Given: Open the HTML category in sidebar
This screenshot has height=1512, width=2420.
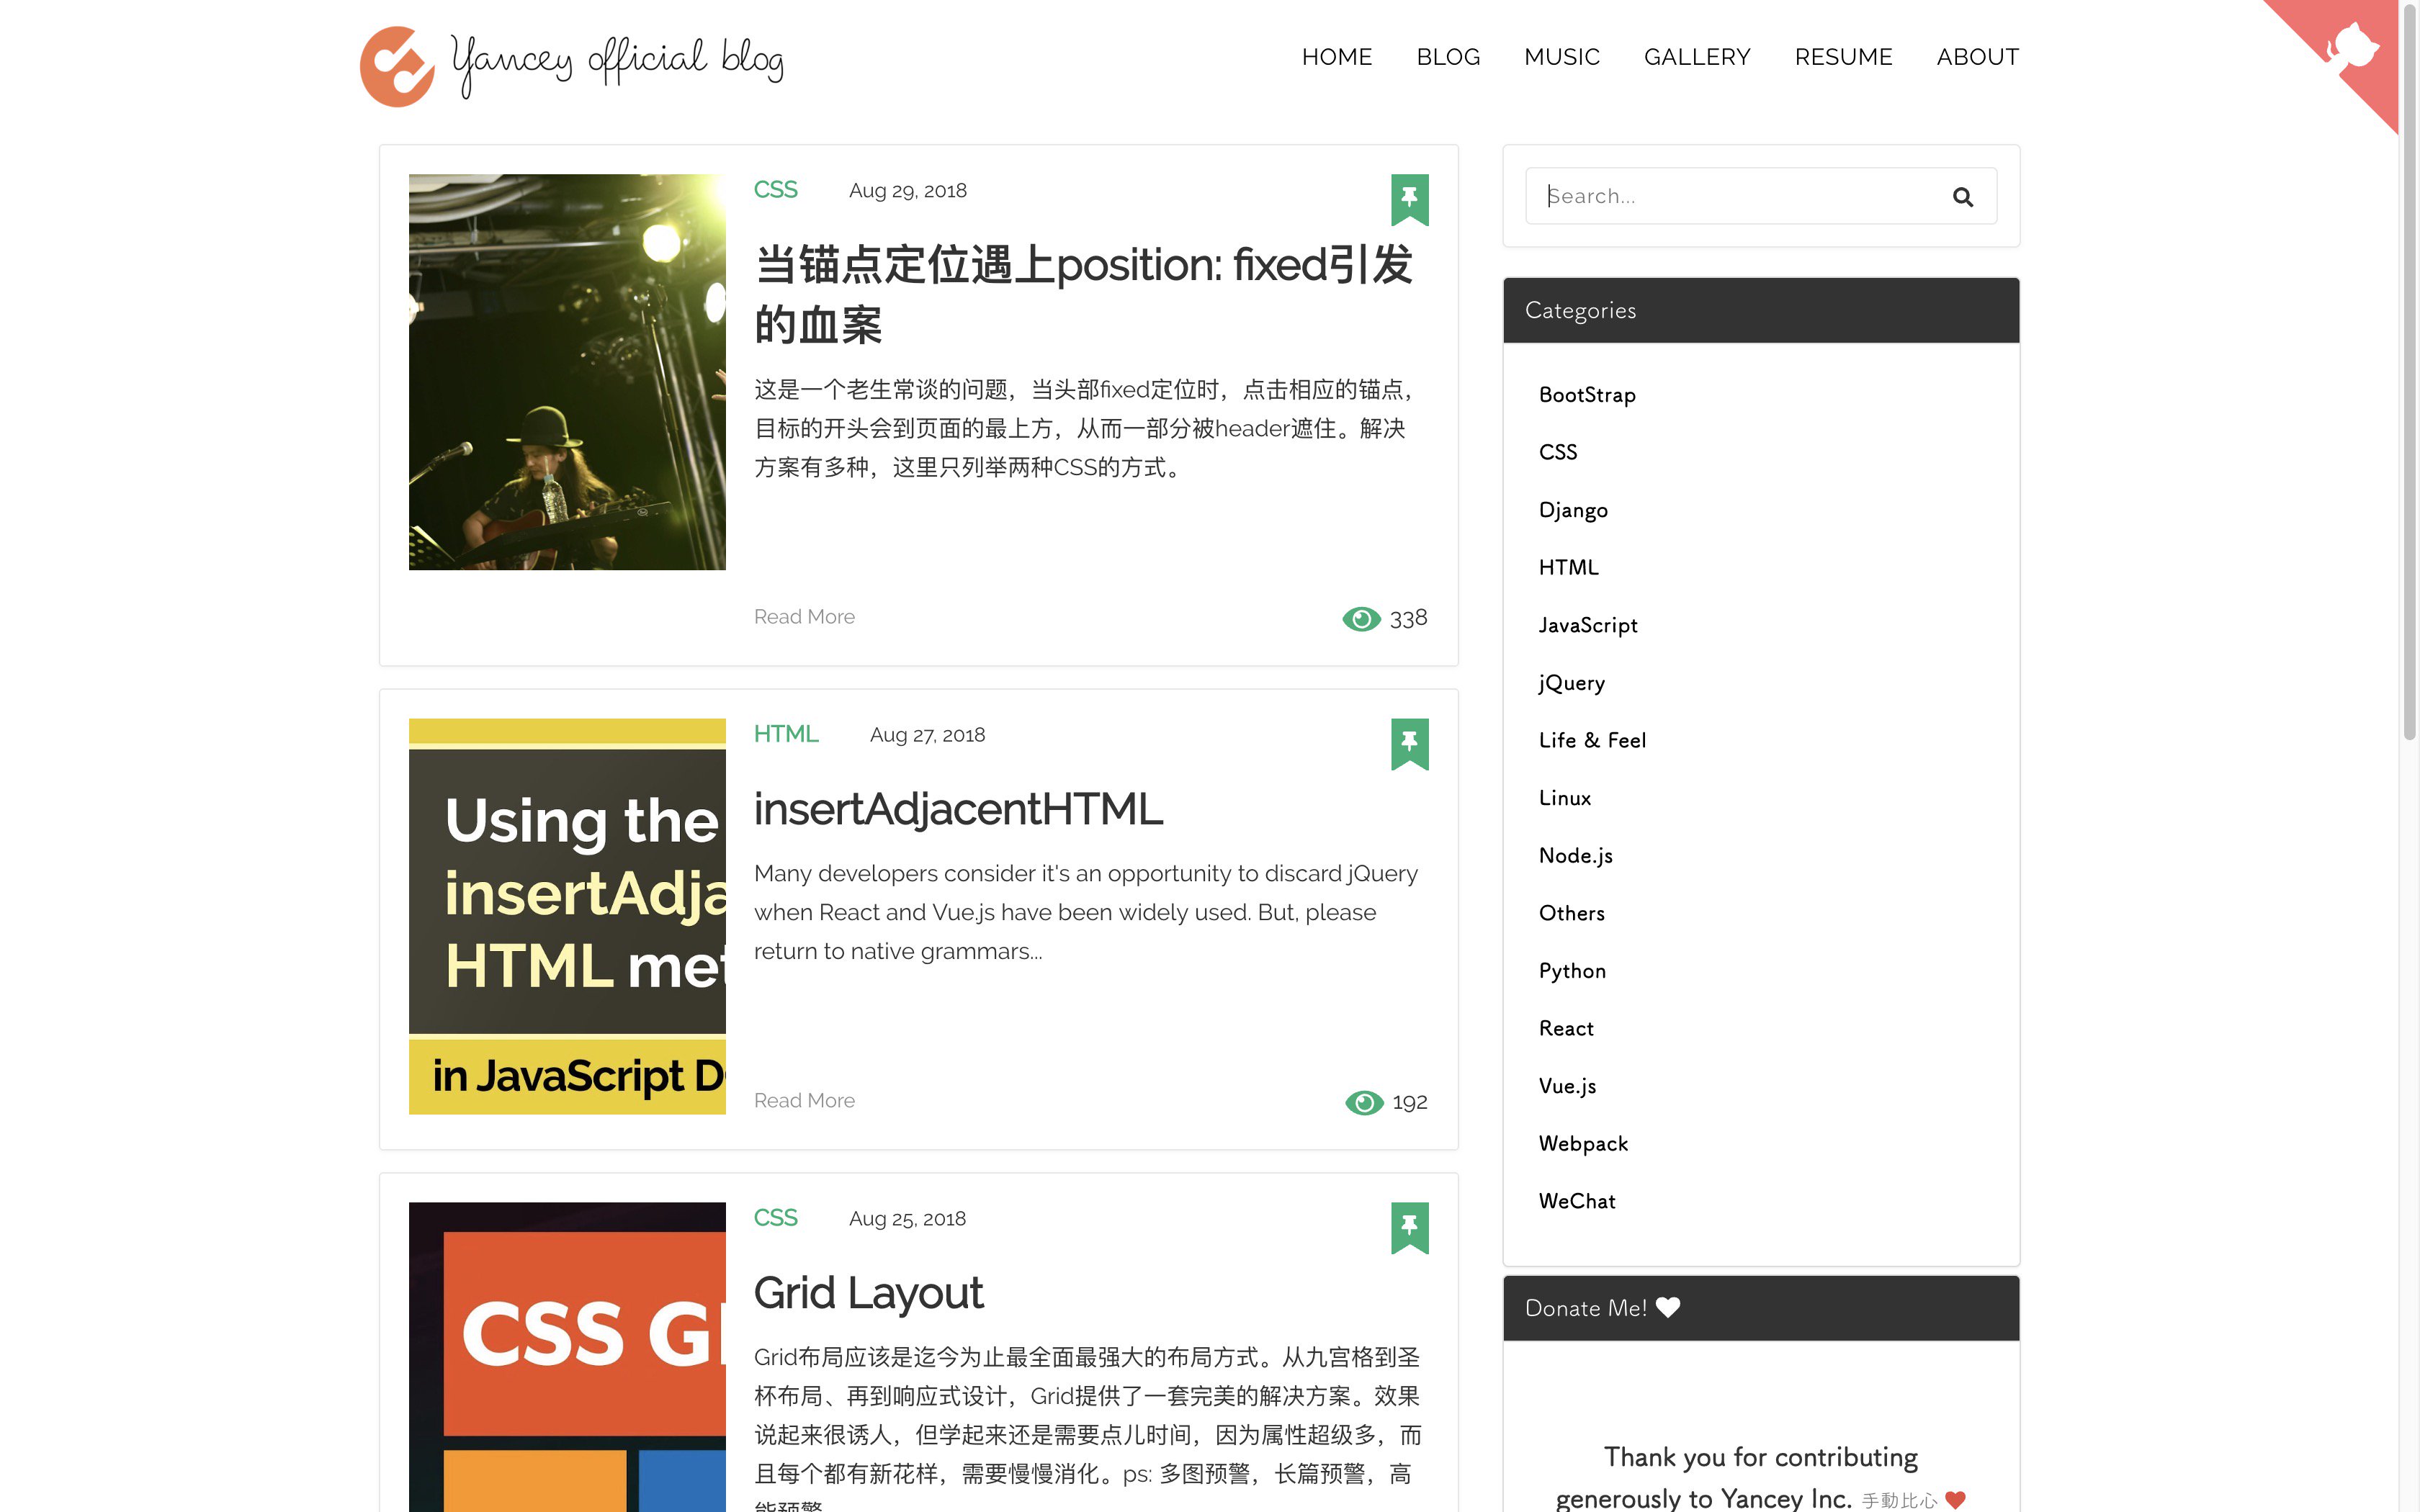Looking at the screenshot, I should (x=1568, y=567).
